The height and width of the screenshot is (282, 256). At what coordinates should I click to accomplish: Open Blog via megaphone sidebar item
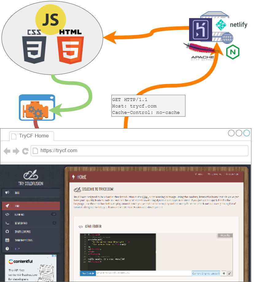click(x=31, y=193)
